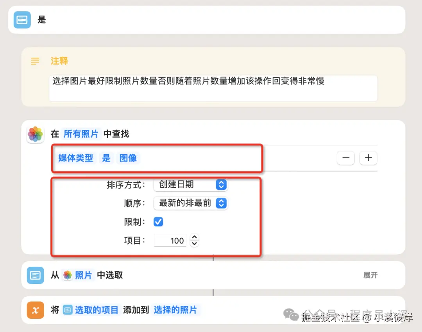Click the 选取的项目 variable link
The image size is (422, 332).
97,309
